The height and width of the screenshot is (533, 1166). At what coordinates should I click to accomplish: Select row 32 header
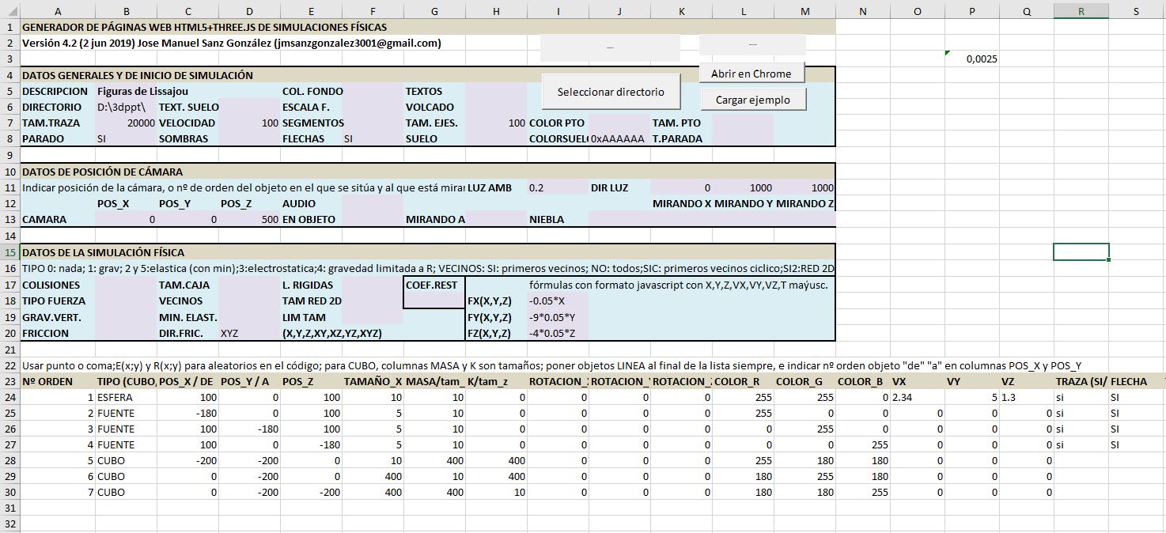(x=10, y=524)
